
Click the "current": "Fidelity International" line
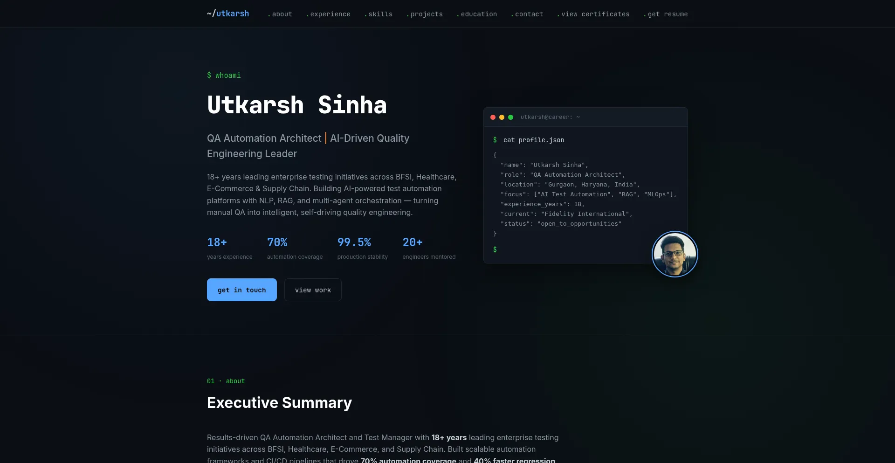coord(566,214)
